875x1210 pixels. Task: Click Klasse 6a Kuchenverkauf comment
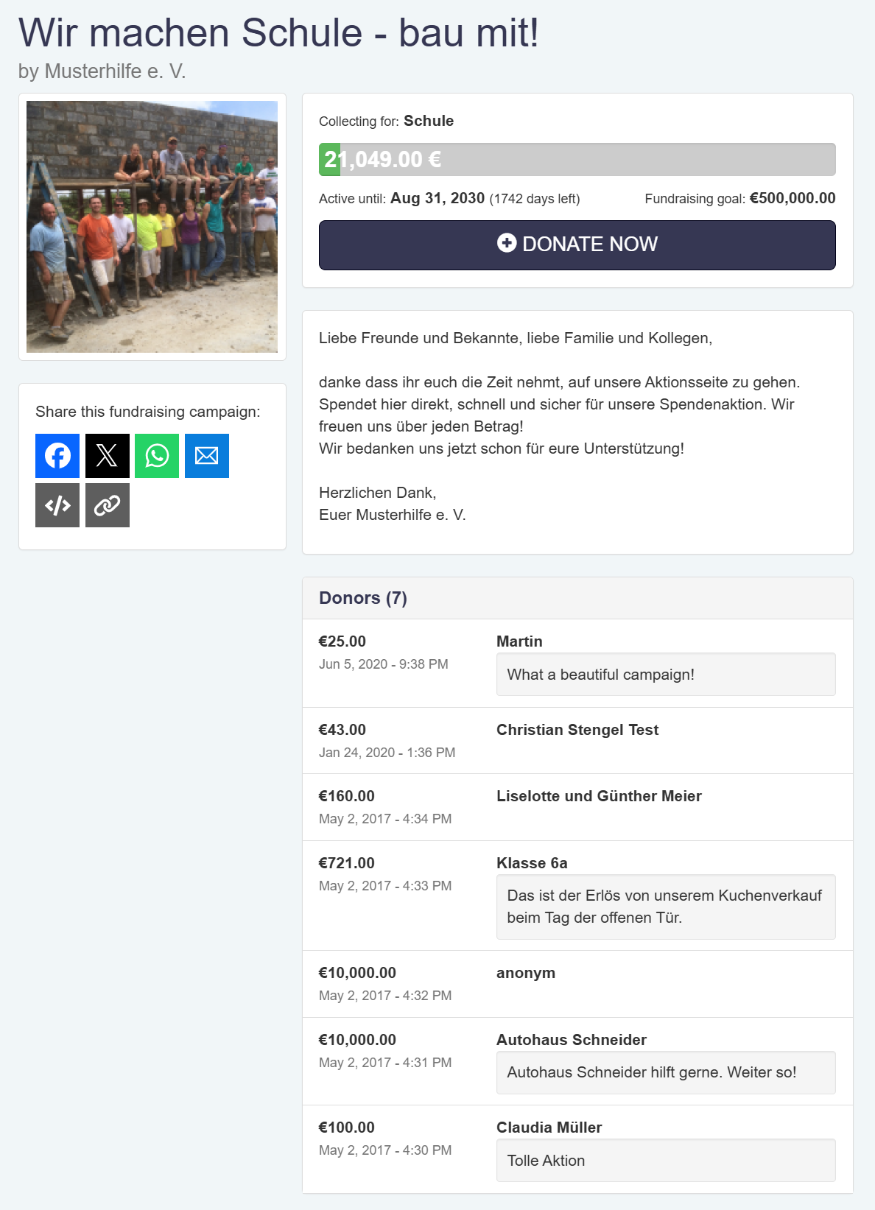[666, 907]
